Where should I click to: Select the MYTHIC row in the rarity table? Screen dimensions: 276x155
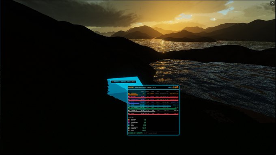click(x=153, y=97)
